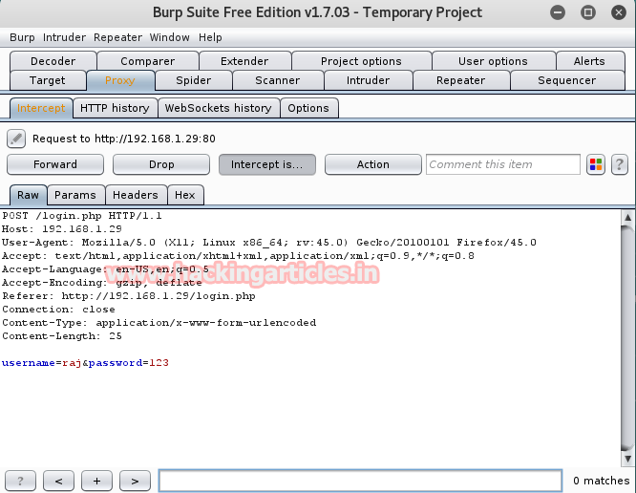Go to previous search match

coord(59,481)
